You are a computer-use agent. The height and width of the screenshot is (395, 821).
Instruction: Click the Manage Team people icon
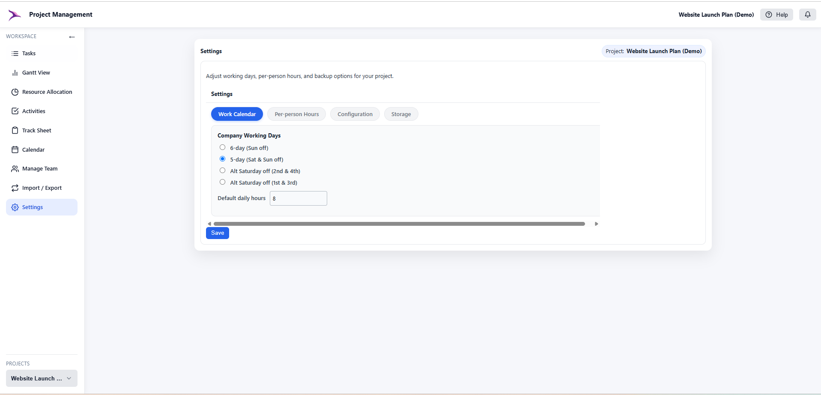tap(15, 168)
